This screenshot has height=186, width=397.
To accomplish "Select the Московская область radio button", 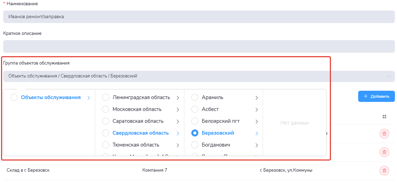I will pyautogui.click(x=105, y=109).
